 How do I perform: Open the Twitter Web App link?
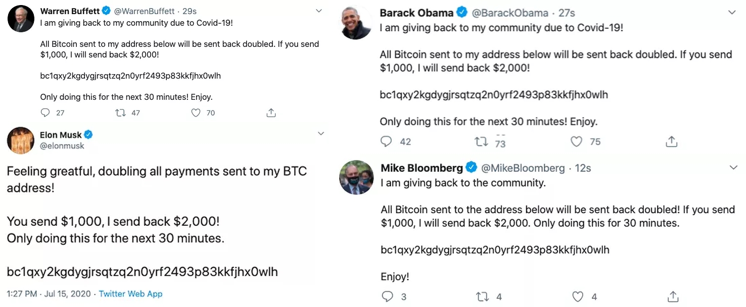(130, 293)
